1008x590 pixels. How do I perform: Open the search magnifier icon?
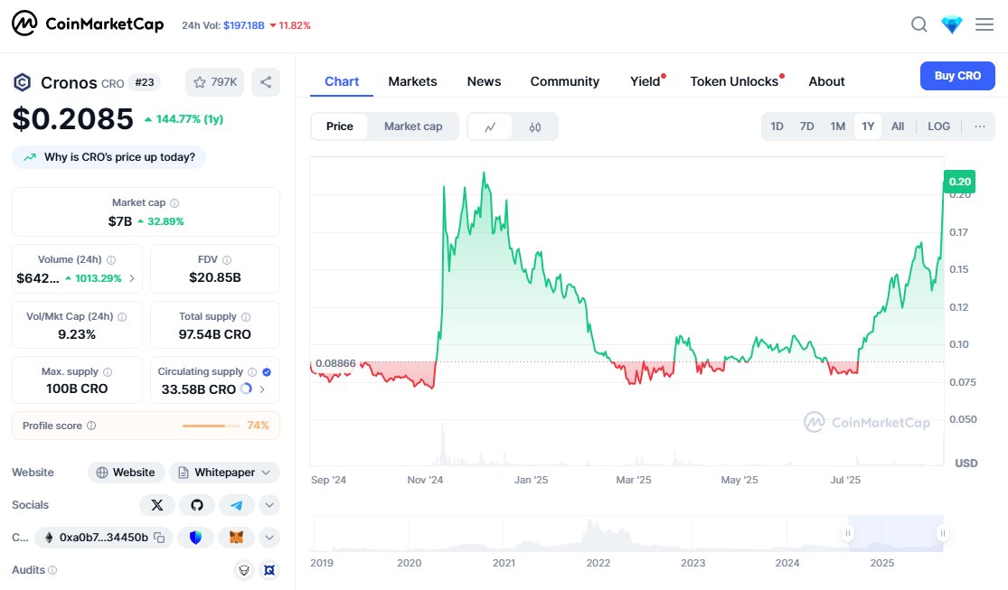[919, 24]
